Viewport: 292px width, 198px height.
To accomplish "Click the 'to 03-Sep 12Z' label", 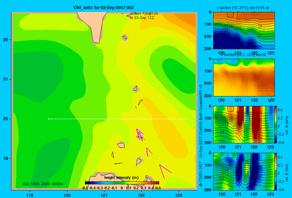I will pyautogui.click(x=142, y=18).
